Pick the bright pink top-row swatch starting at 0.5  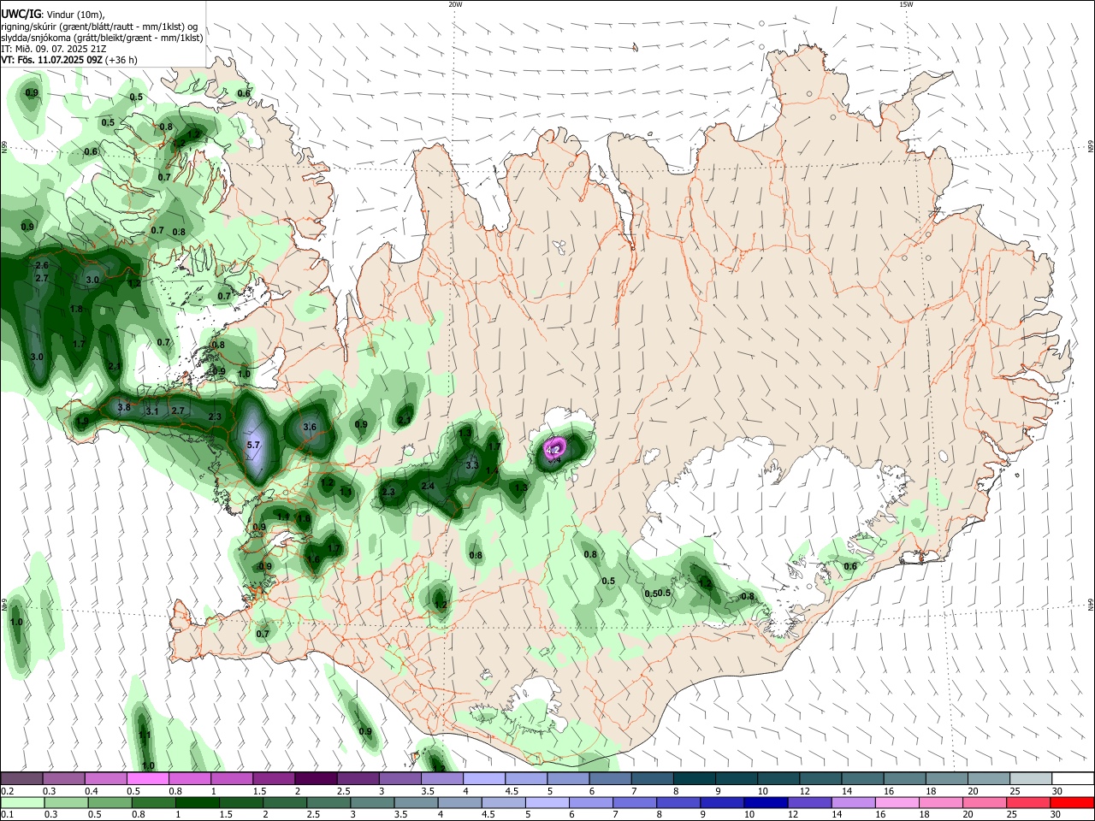[x=147, y=779]
